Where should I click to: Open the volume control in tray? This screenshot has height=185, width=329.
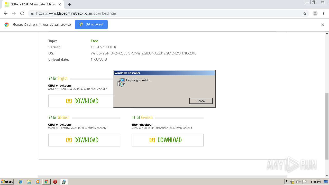[298, 182]
